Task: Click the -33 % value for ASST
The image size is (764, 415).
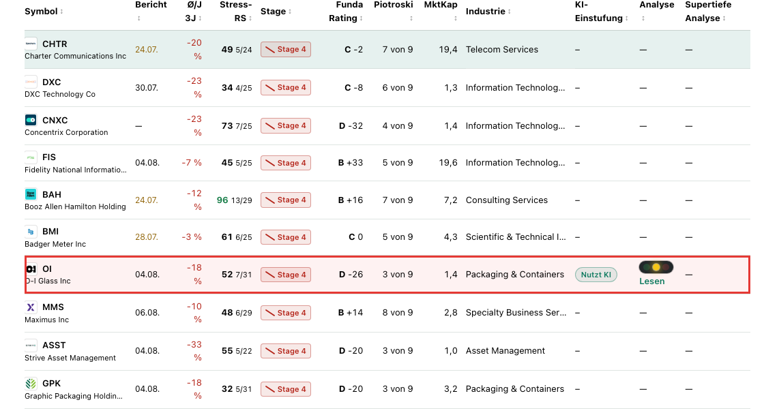Action: pos(194,351)
